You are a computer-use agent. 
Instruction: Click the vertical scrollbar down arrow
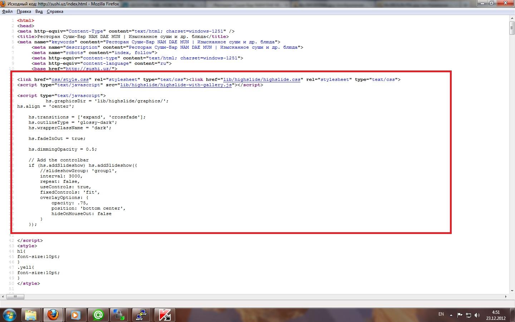(x=512, y=291)
